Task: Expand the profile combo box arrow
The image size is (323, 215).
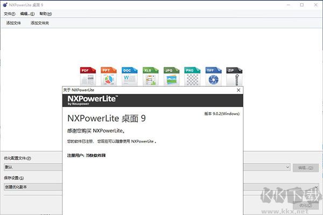Action: coord(287,167)
